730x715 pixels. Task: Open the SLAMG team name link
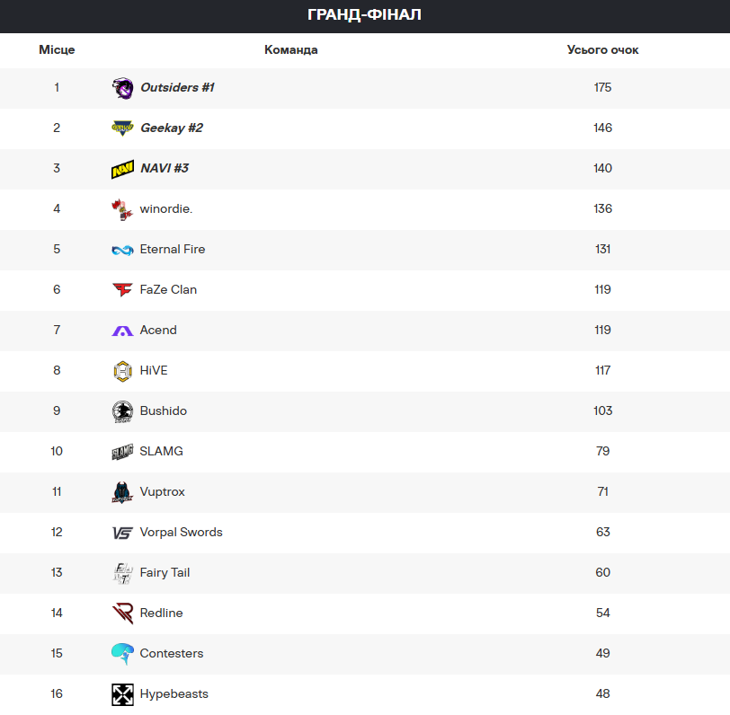tap(161, 451)
